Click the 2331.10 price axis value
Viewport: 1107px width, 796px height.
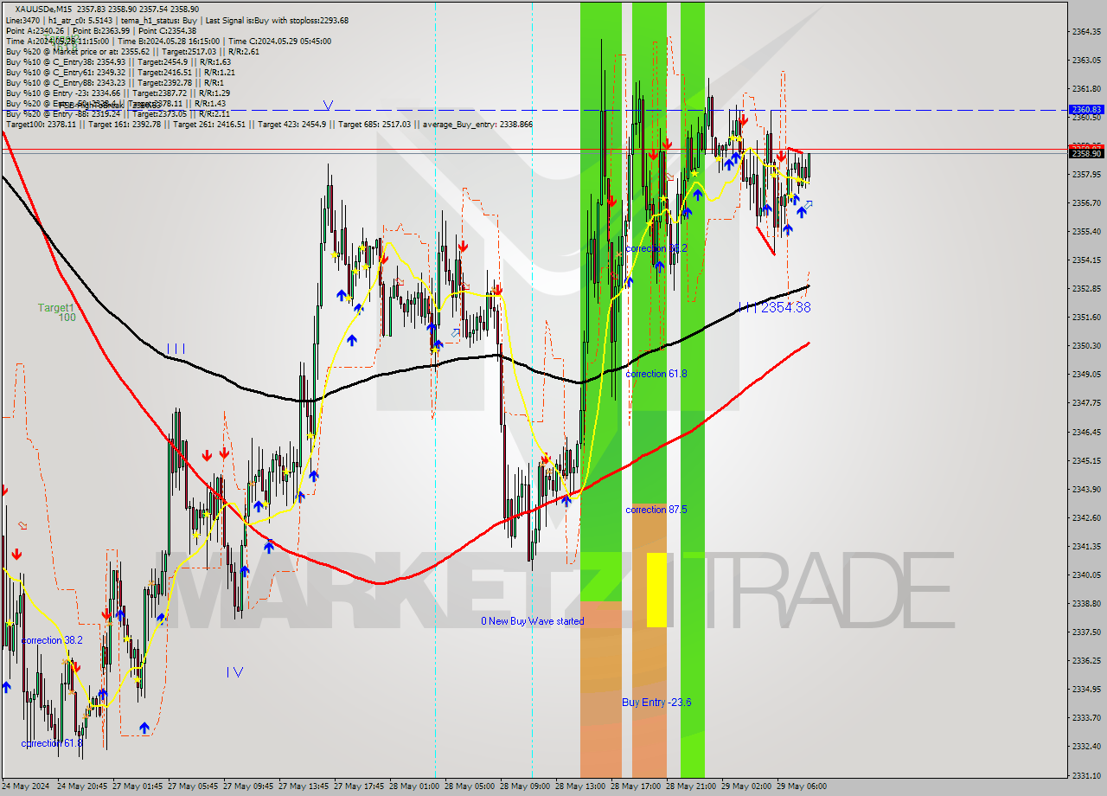click(x=1086, y=774)
